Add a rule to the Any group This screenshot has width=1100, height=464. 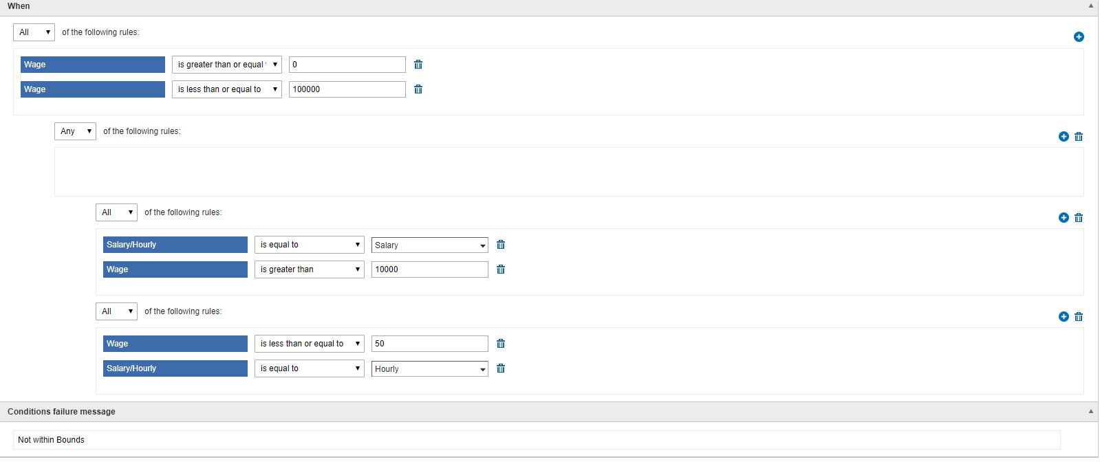[1064, 137]
